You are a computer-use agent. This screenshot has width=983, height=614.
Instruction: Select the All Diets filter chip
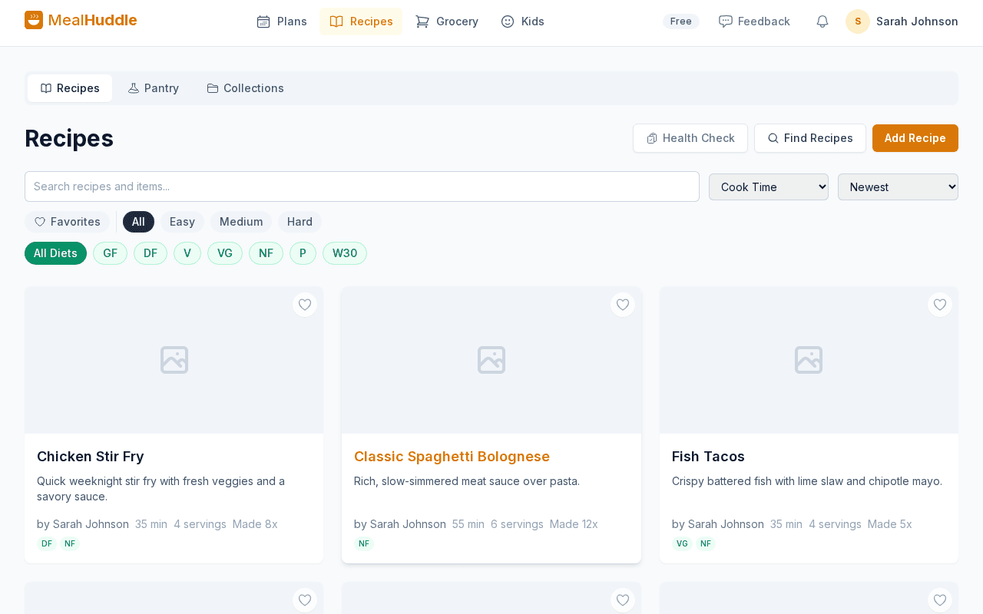55,253
